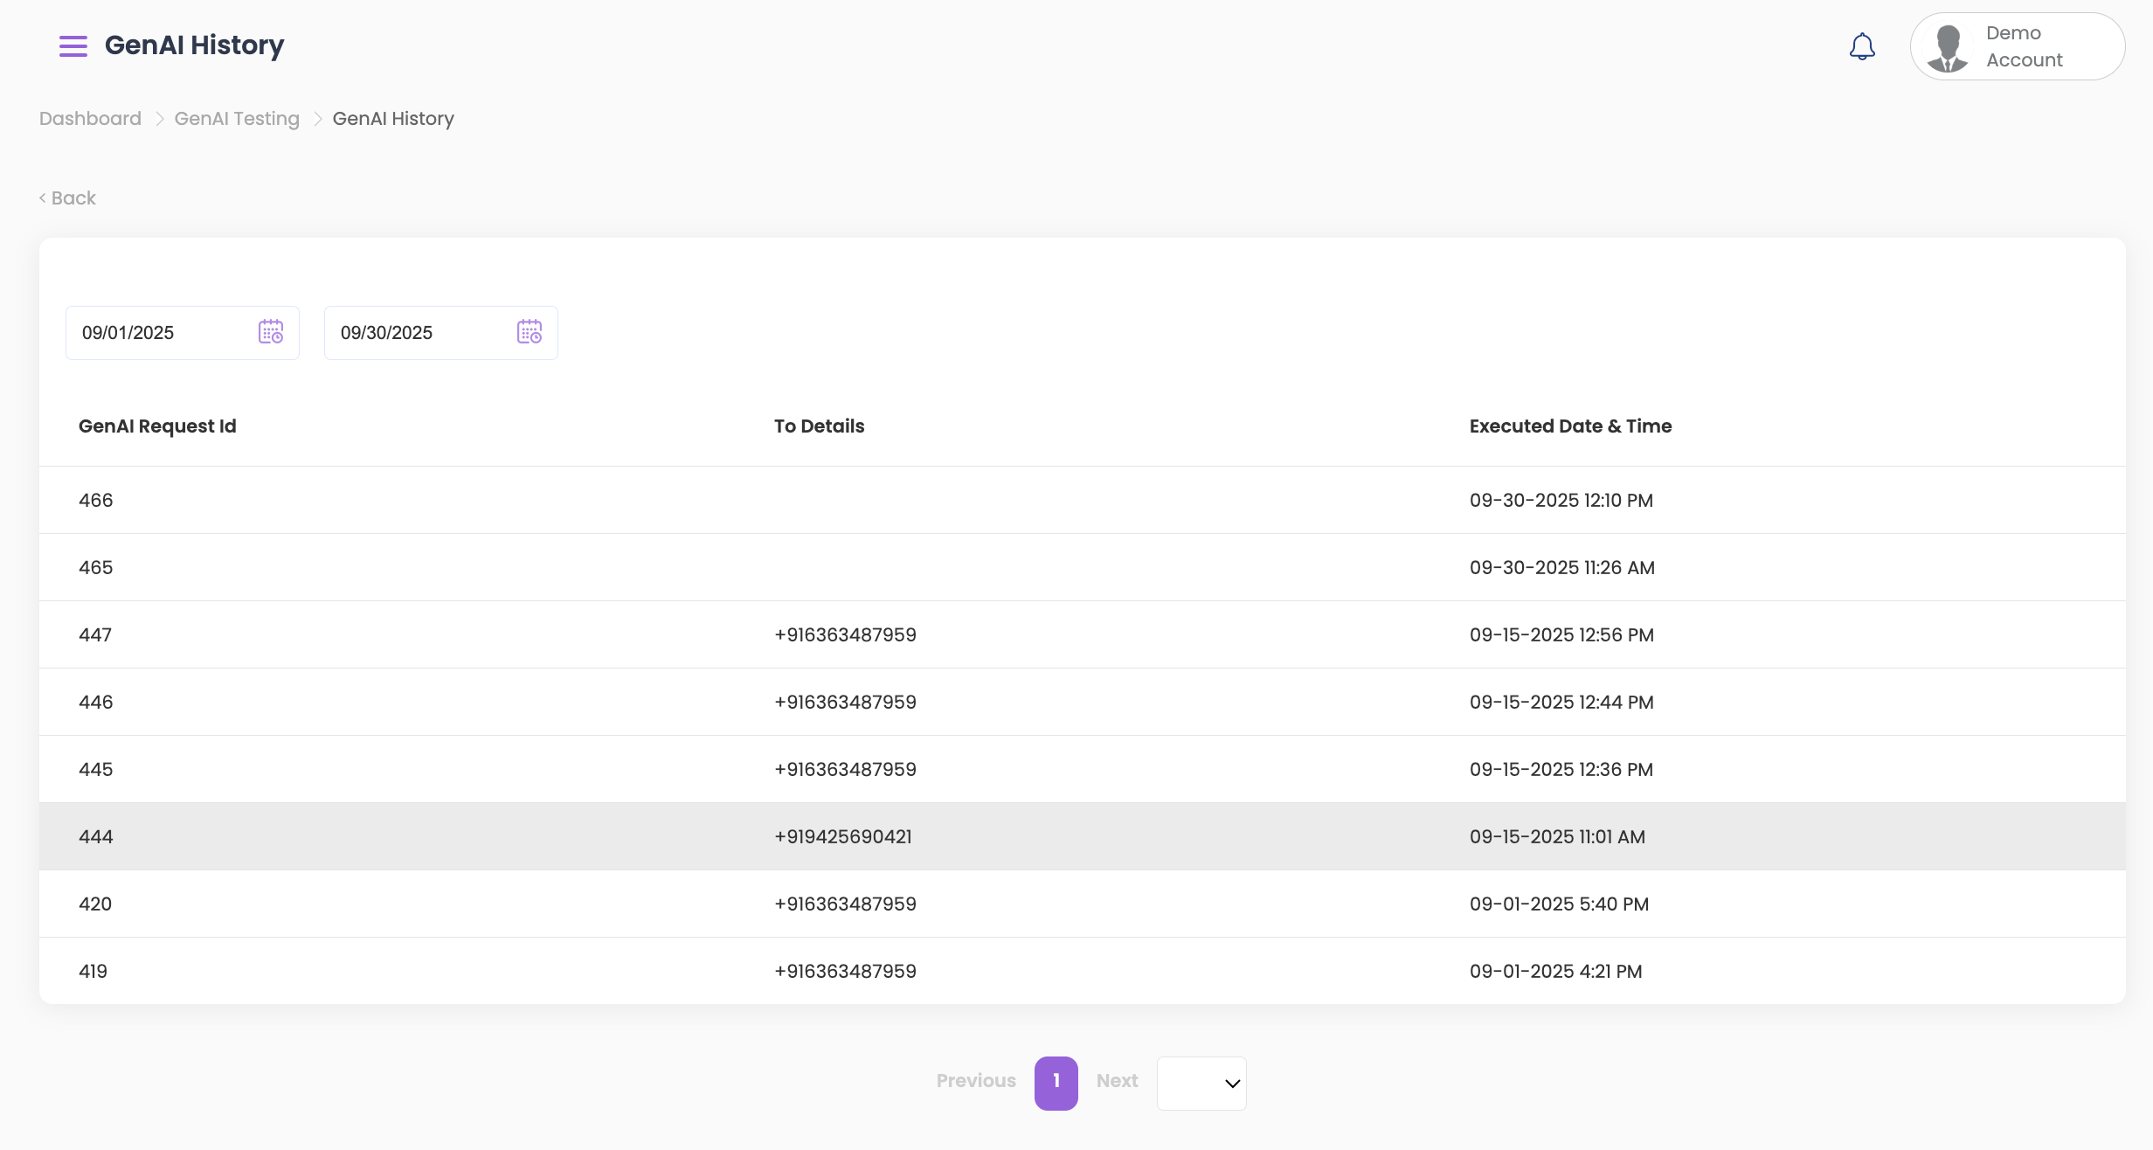Screen dimensions: 2153x1150
Task: Click the Demo Account avatar
Action: coord(1948,47)
